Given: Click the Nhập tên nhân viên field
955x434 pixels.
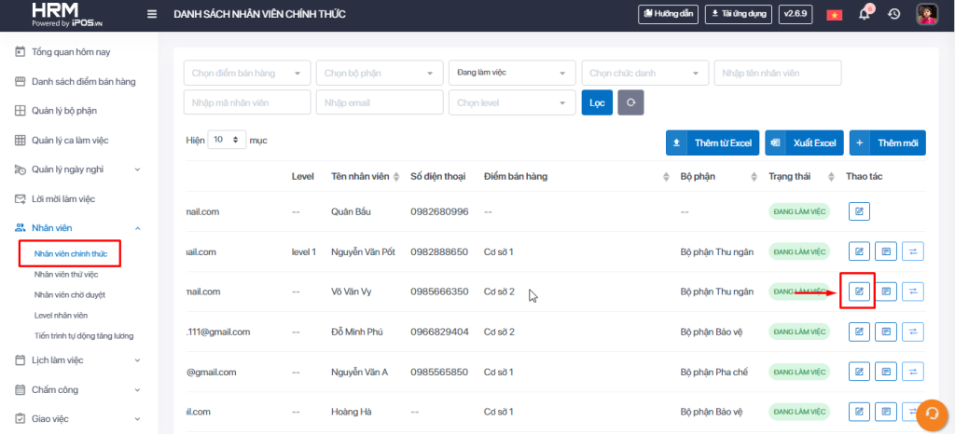Looking at the screenshot, I should pyautogui.click(x=777, y=73).
